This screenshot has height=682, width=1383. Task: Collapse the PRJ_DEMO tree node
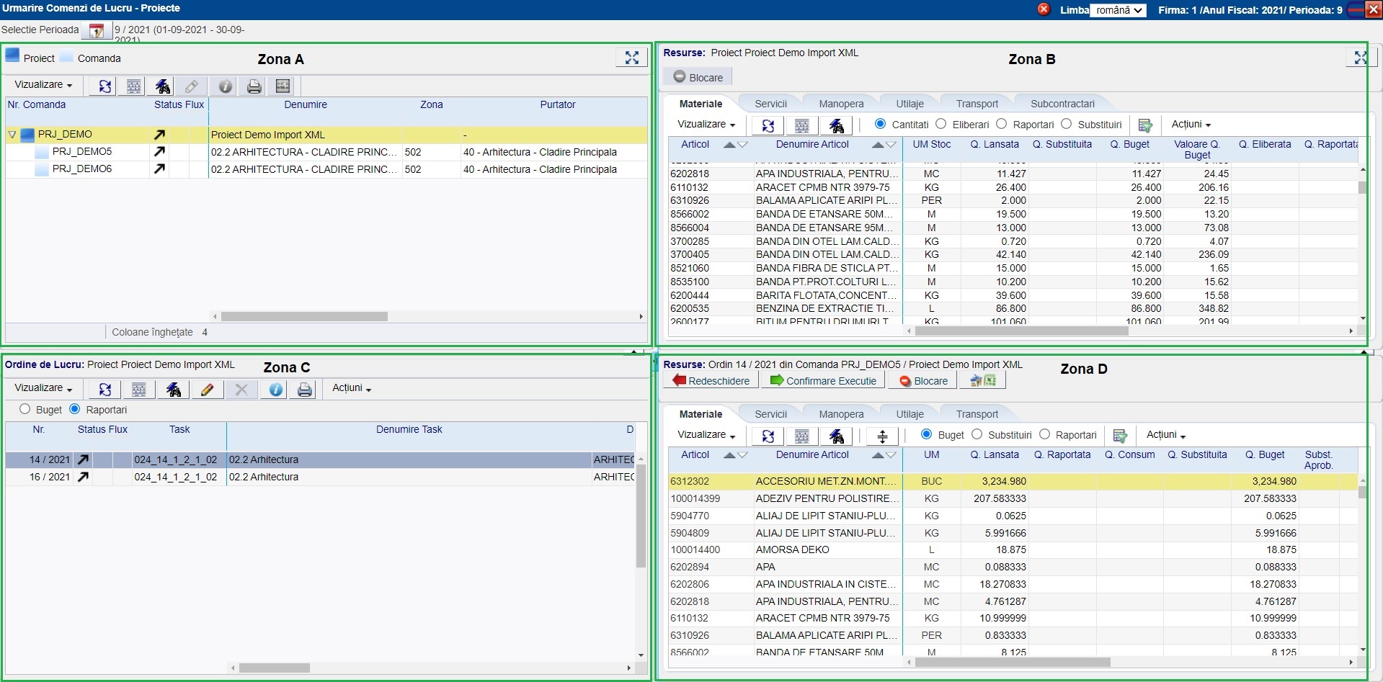point(12,135)
